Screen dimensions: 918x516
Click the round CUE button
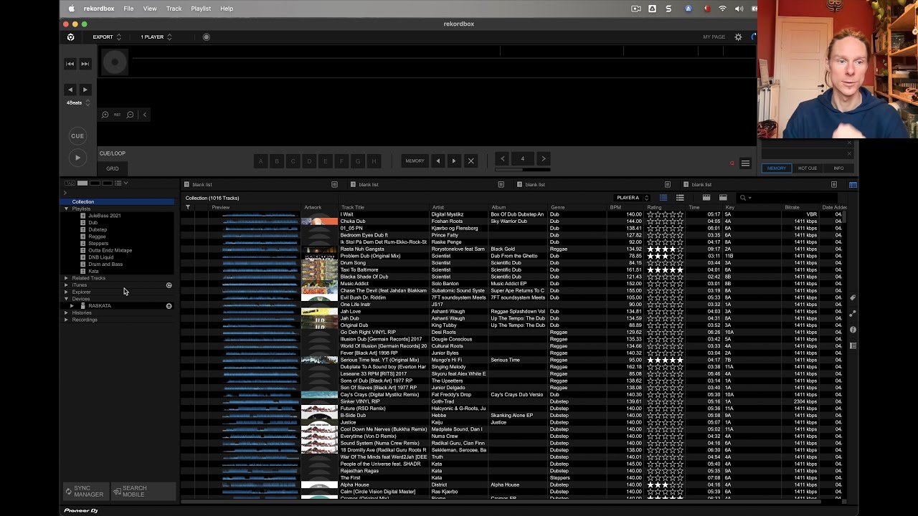point(77,135)
